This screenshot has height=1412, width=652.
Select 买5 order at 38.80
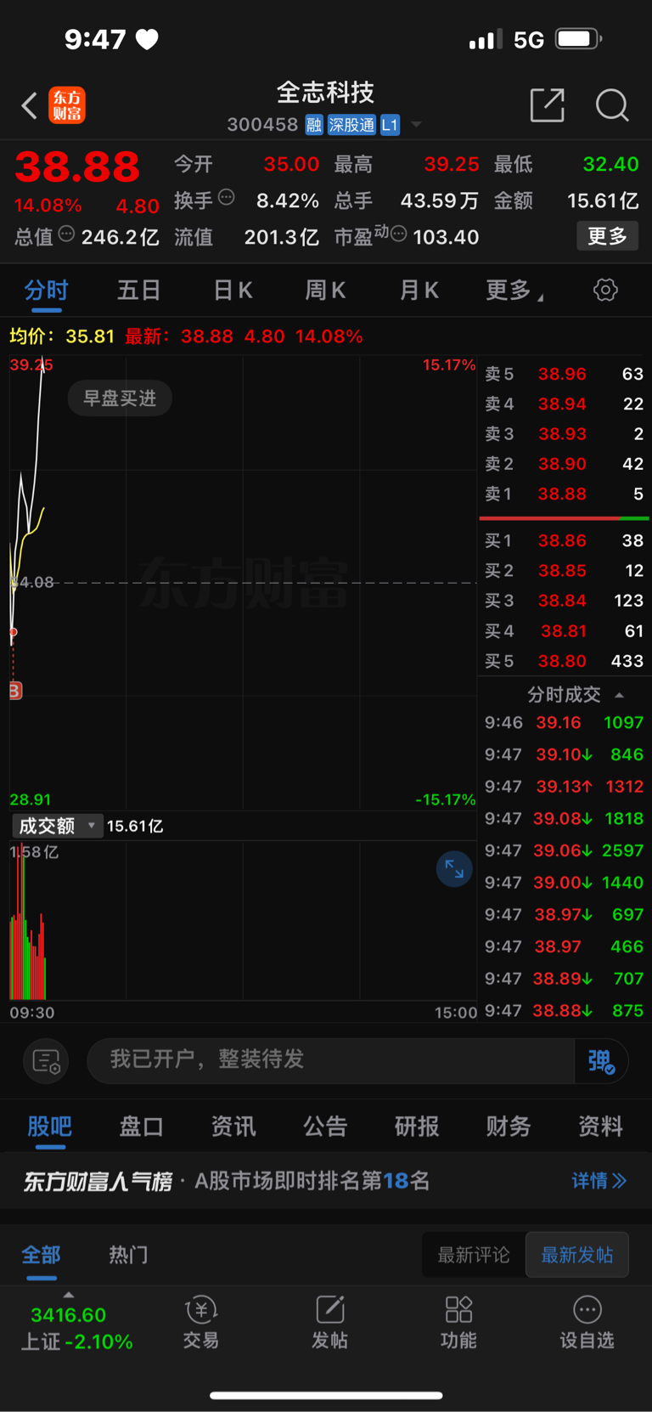pos(564,661)
